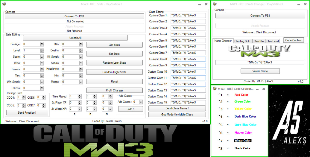Click the White Color label
Screen dimensions: 310x157
[x=243, y=141]
